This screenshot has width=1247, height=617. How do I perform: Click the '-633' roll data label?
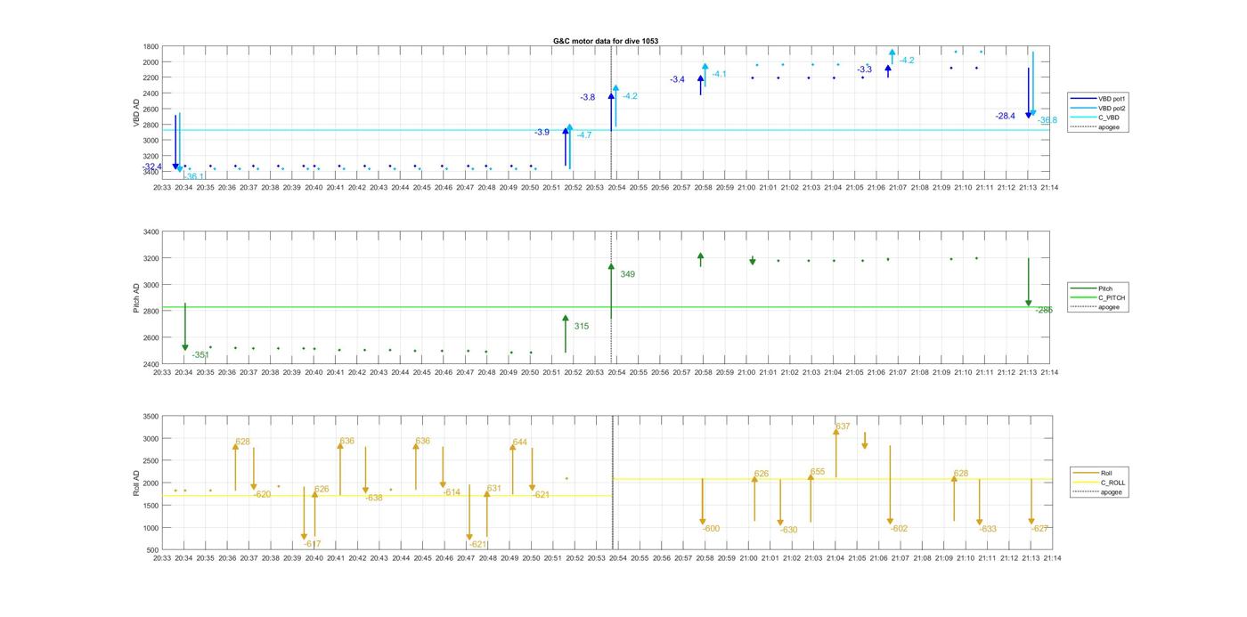tap(988, 529)
